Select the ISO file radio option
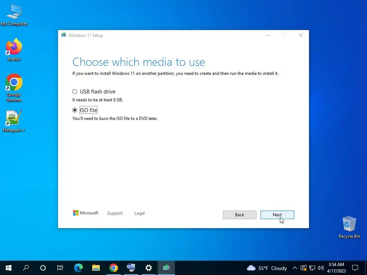This screenshot has width=367, height=275. (x=75, y=110)
